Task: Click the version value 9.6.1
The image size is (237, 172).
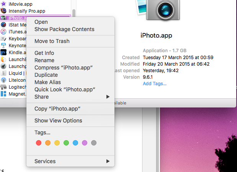Action: (148, 77)
